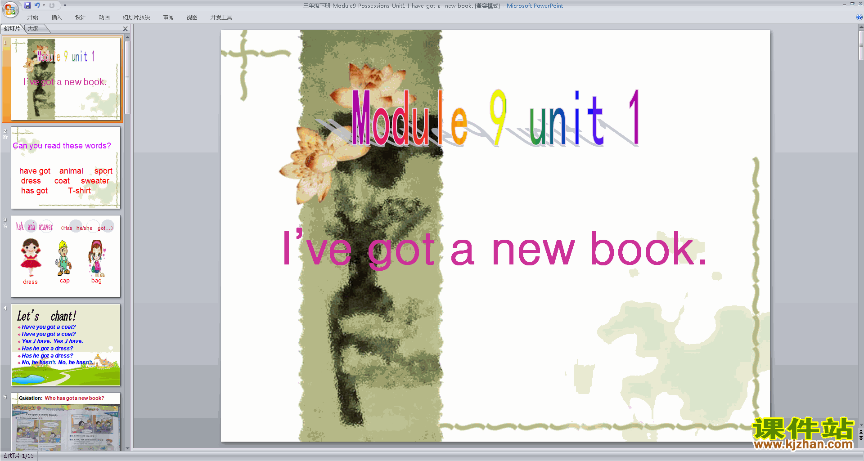Open the 幻灯片放映 ribbon tab
The image size is (864, 461).
pyautogui.click(x=136, y=18)
